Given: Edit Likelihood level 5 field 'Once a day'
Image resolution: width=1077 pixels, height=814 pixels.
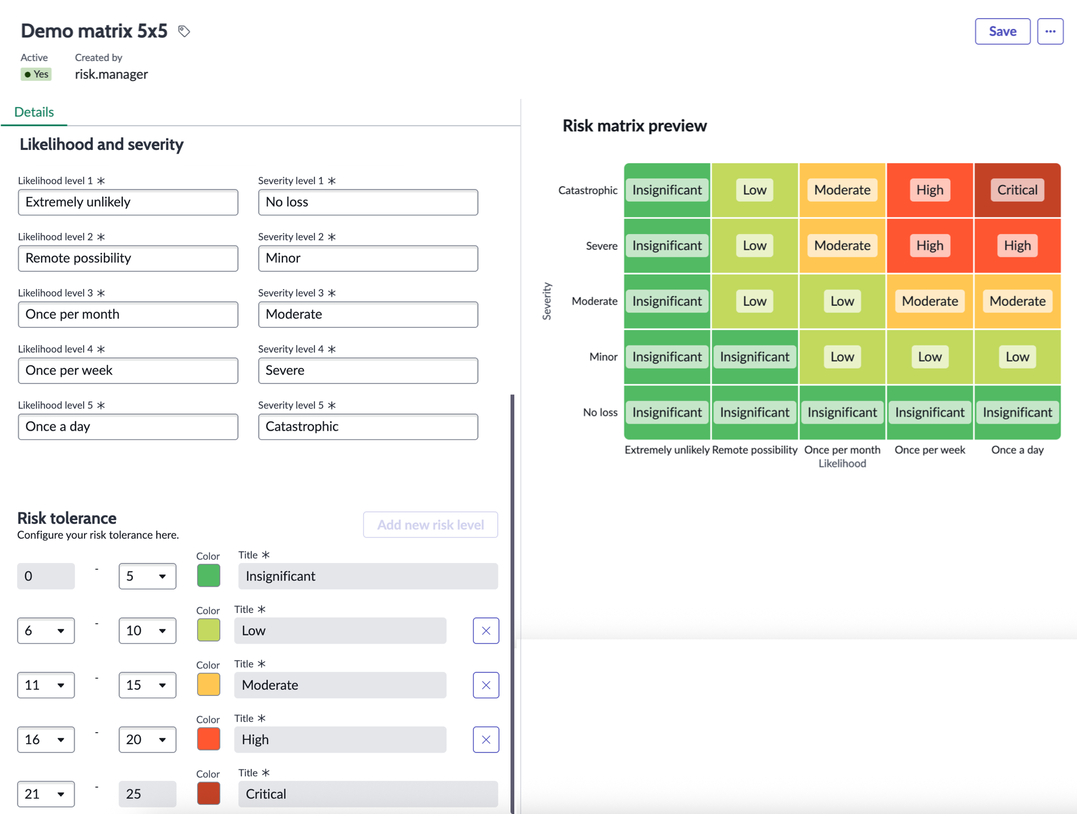Looking at the screenshot, I should pyautogui.click(x=128, y=426).
